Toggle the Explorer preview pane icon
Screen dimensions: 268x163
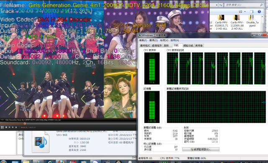(x=252, y=12)
